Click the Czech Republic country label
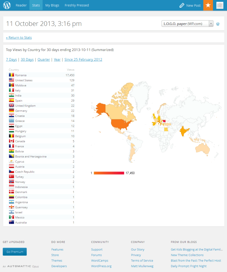 [x=25, y=172]
